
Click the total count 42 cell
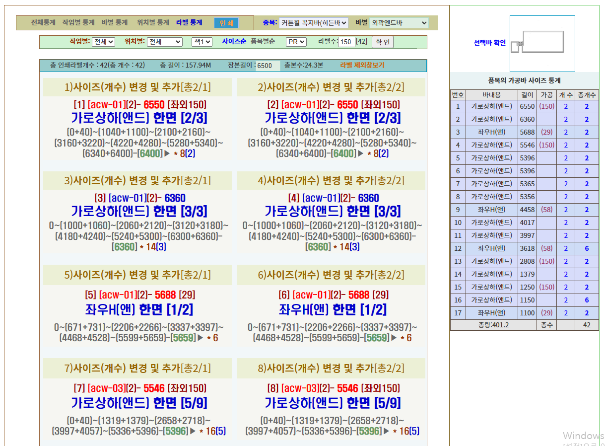click(x=587, y=325)
